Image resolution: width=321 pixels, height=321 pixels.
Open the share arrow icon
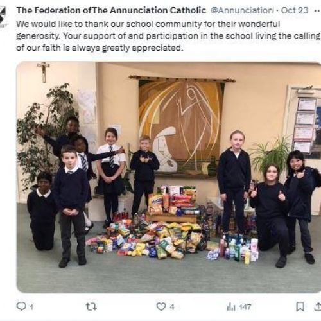tap(318, 307)
